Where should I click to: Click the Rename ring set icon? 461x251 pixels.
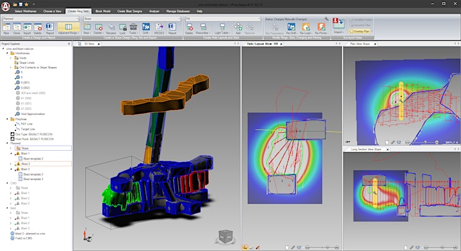click(x=111, y=29)
